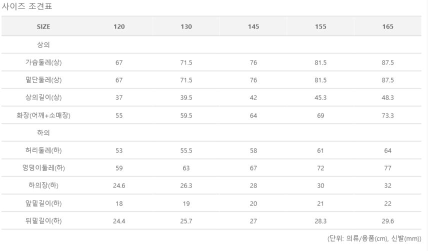Click the SIZE column header

[43, 27]
